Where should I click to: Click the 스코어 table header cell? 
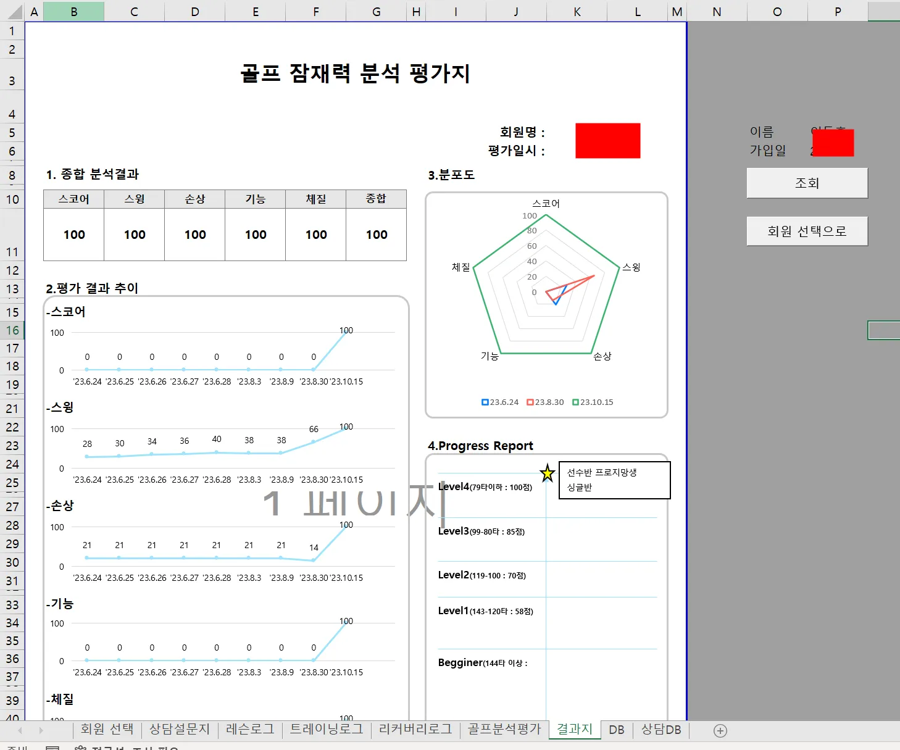click(x=73, y=199)
